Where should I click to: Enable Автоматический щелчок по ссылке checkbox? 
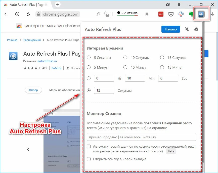click(x=89, y=146)
